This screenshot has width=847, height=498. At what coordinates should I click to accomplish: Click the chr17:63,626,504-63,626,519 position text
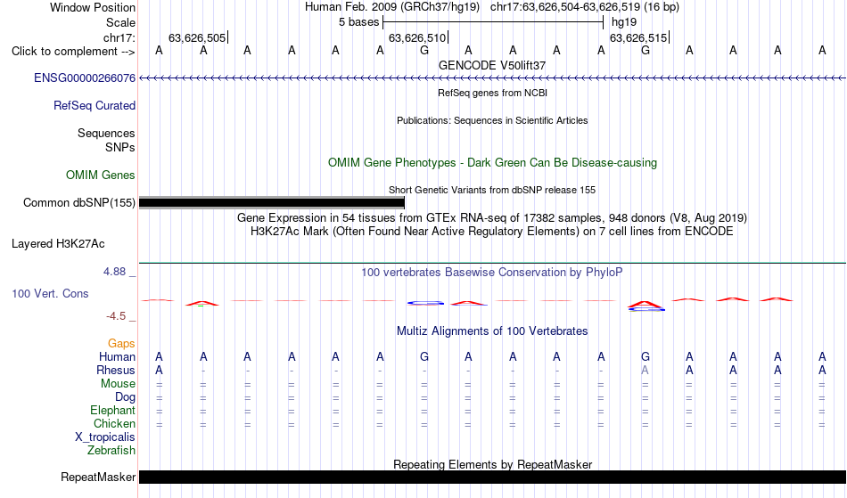point(565,7)
